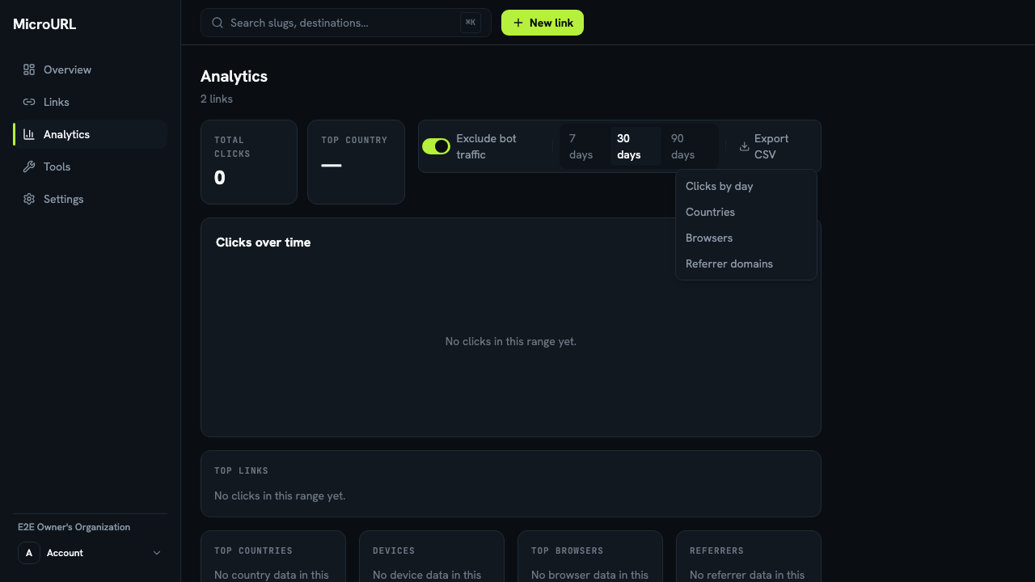This screenshot has width=1035, height=582.
Task: Open Settings via the gear icon
Action: point(29,199)
